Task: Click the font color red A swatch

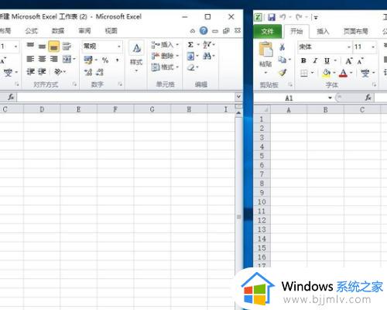Action: coord(343,73)
